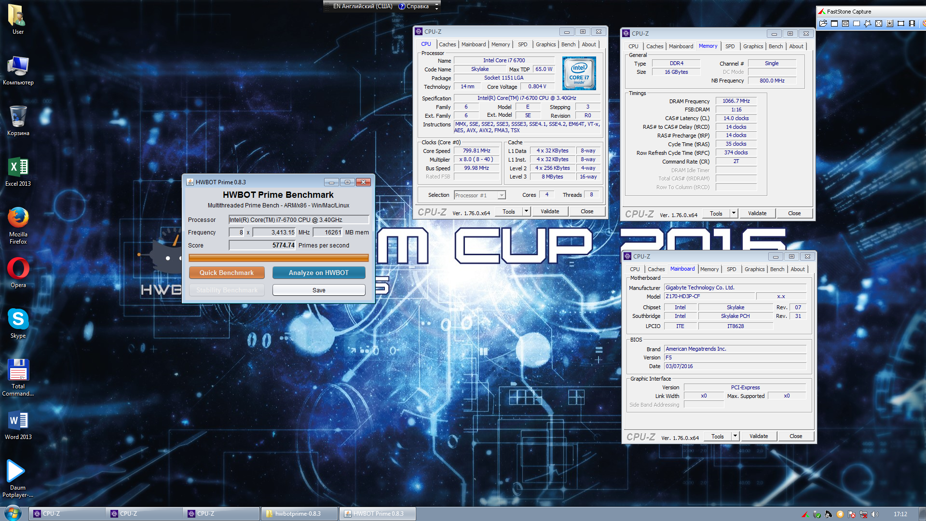This screenshot has height=521, width=926.
Task: Launch Daum Potplayer from desktop
Action: click(18, 479)
